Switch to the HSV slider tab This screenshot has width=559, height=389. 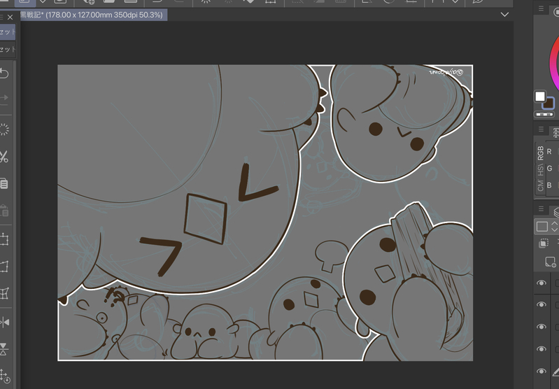click(x=541, y=170)
